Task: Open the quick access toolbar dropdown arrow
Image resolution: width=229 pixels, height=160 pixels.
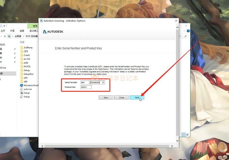Action: pyautogui.click(x=4, y=26)
